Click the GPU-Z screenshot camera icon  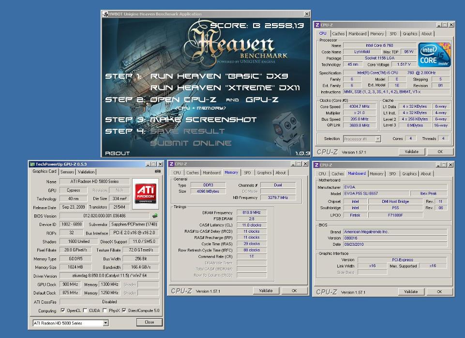coord(157,171)
